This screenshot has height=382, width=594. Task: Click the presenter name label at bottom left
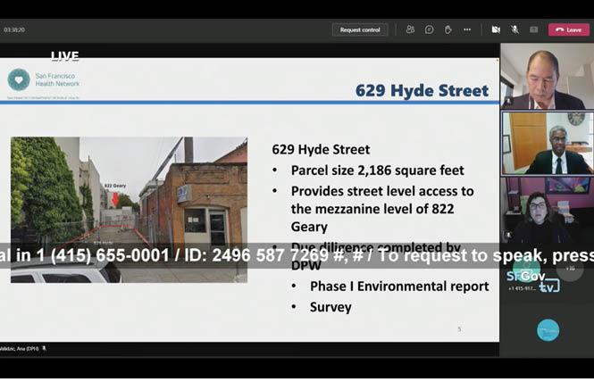pos(19,348)
